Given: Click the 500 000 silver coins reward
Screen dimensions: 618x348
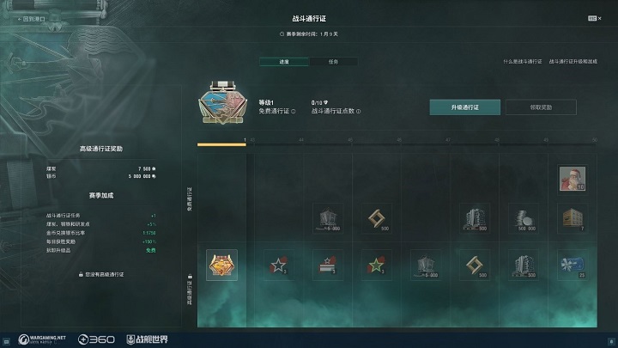Looking at the screenshot, I should [524, 218].
